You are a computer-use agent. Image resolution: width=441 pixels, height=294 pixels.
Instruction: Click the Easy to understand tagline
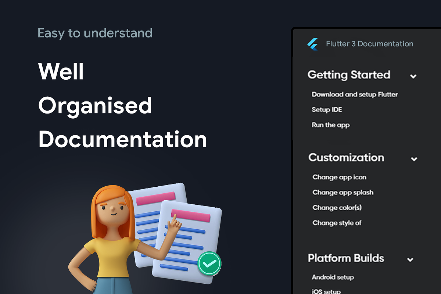[95, 33]
